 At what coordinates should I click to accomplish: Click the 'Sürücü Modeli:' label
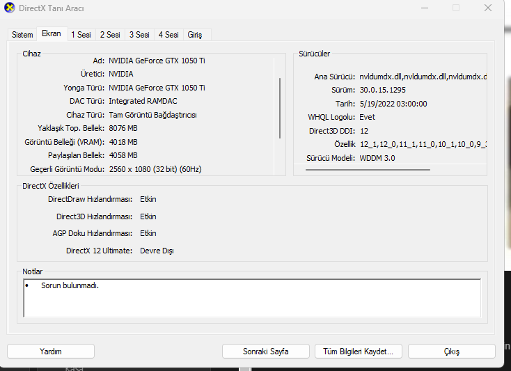[x=331, y=158]
